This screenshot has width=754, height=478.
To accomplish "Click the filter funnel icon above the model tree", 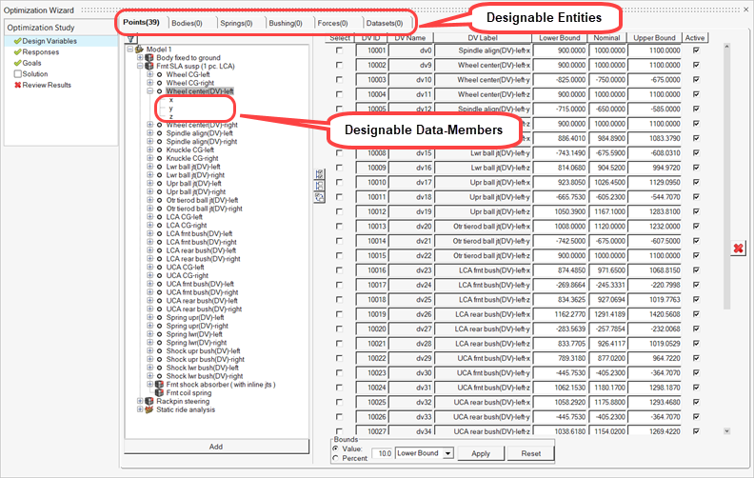I will 129,39.
